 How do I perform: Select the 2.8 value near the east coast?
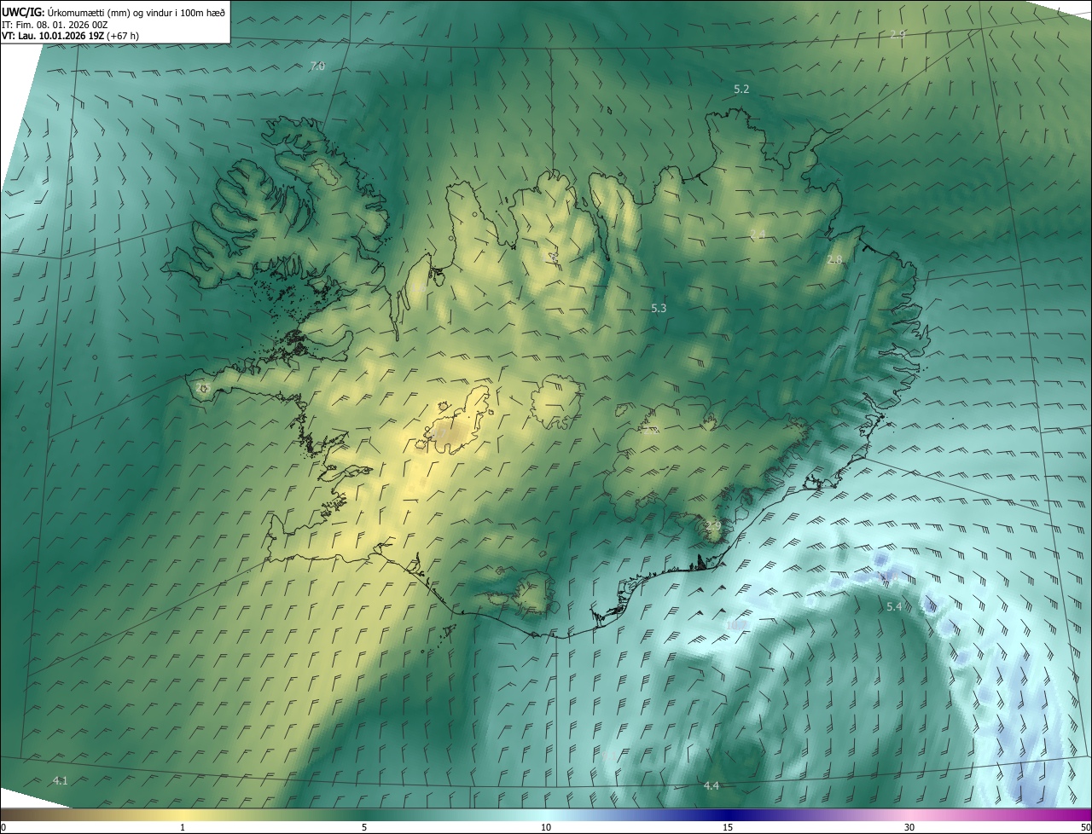click(834, 259)
